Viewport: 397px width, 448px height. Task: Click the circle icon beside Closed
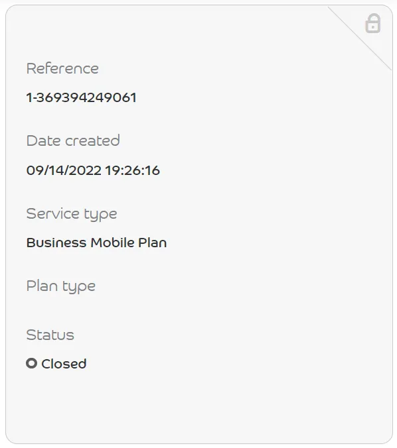tap(31, 363)
